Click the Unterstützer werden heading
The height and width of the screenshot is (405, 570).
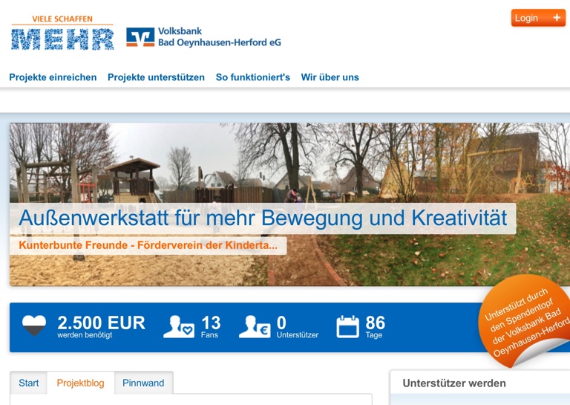(x=454, y=383)
